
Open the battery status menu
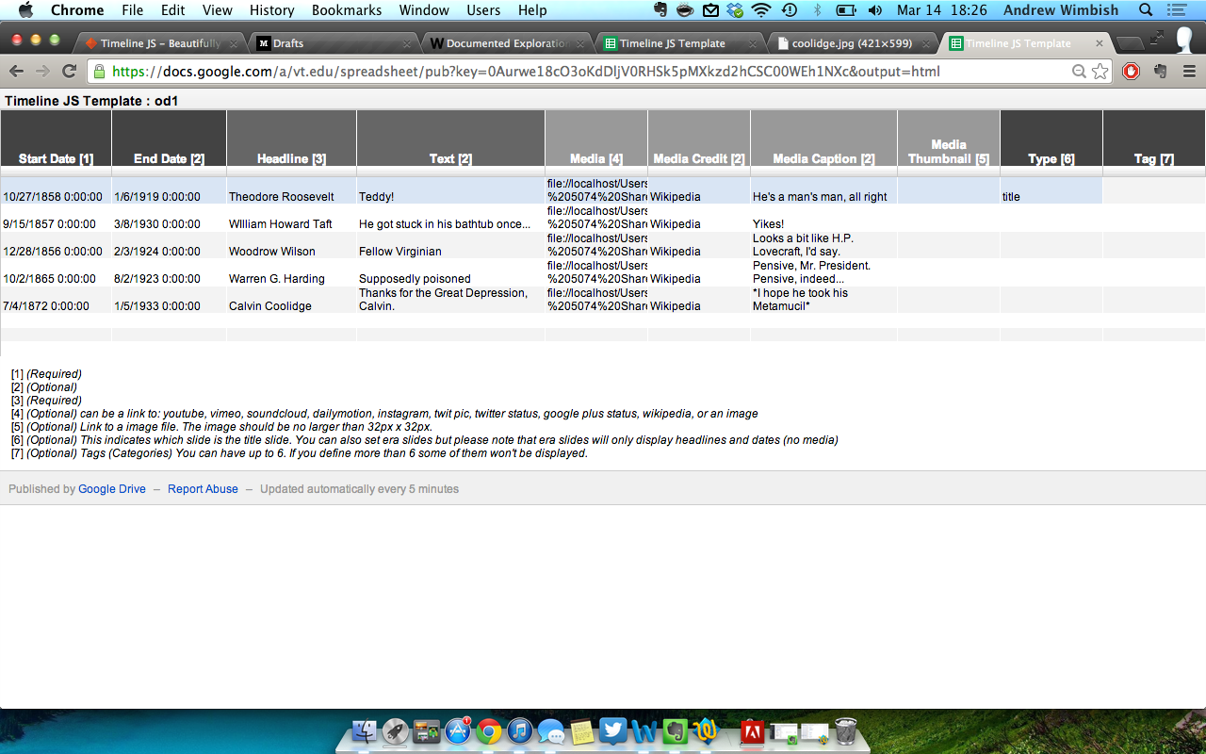click(846, 10)
